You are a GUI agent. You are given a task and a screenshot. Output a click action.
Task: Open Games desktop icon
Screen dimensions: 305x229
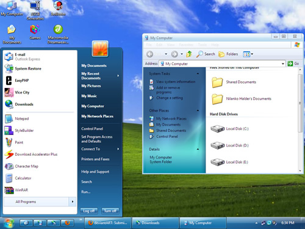pyautogui.click(x=35, y=32)
